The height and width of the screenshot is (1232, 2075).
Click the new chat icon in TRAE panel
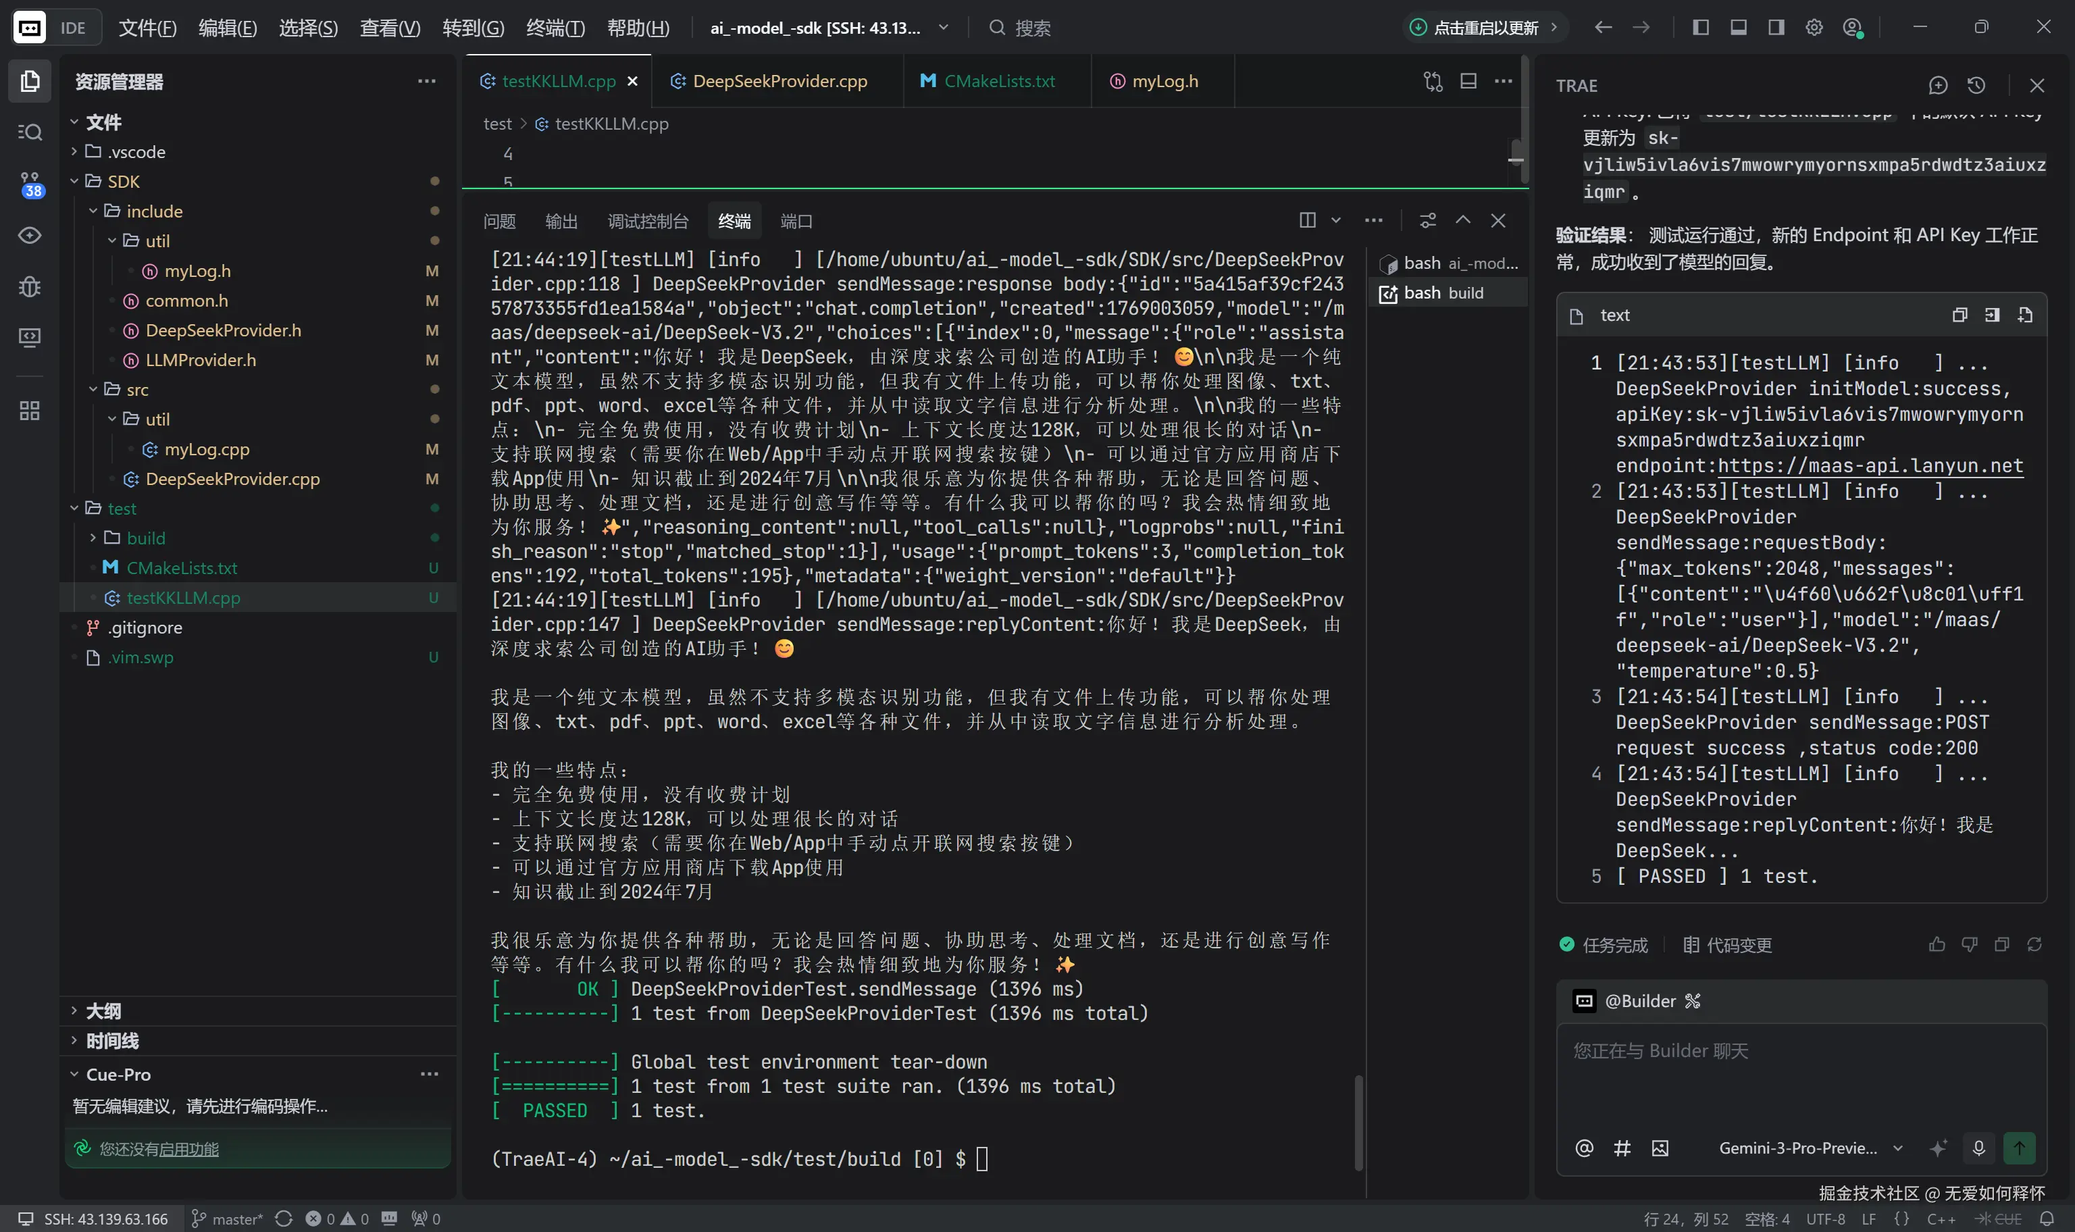click(1937, 86)
